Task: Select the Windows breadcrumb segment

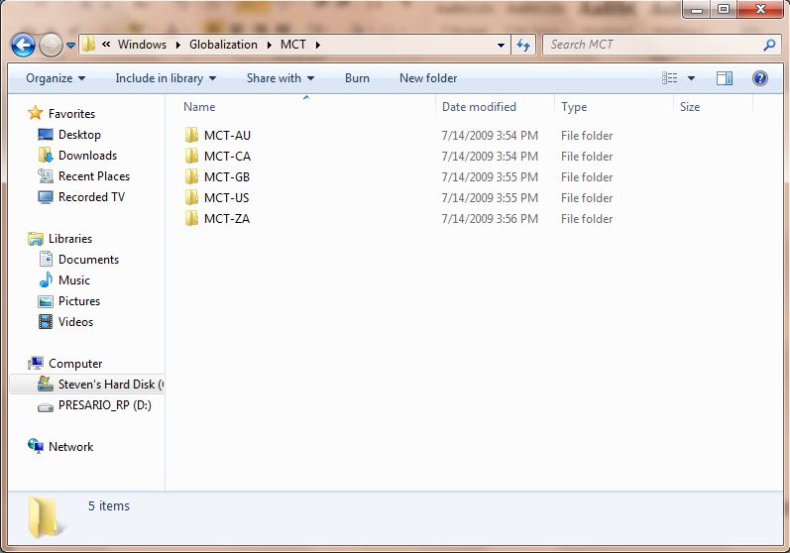Action: coord(142,45)
